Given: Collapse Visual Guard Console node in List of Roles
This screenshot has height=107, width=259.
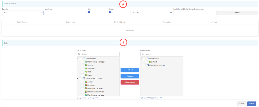Looking at the screenshot, I should tap(78, 79).
